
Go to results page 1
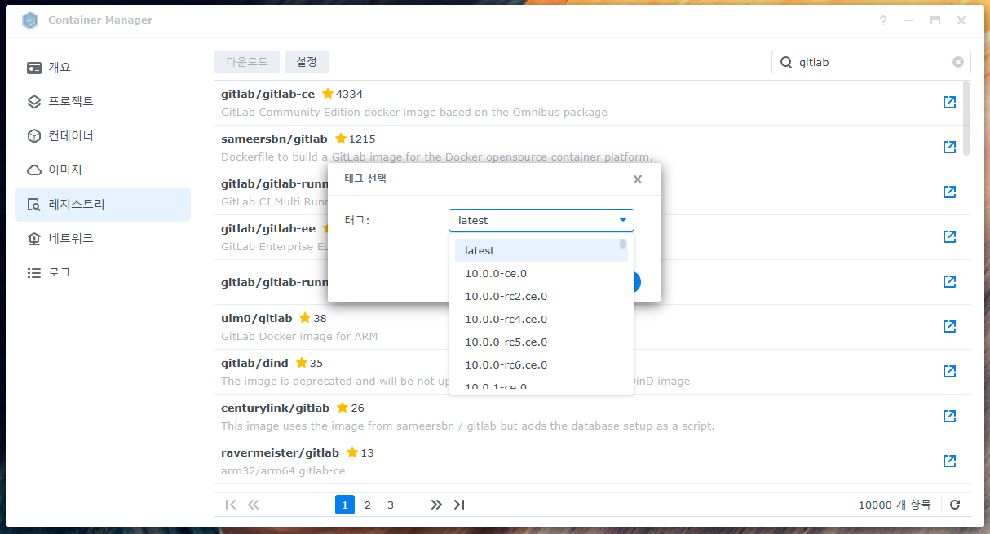(x=345, y=505)
